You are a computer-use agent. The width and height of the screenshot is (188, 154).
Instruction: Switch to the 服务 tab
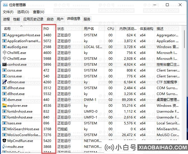(87, 19)
